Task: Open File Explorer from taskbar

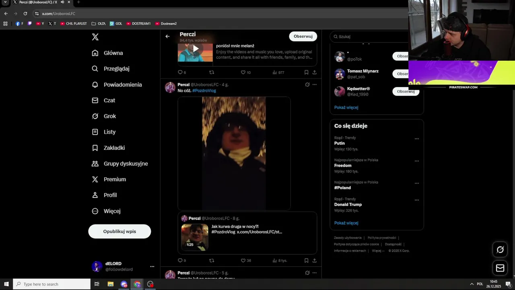Action: 110,284
